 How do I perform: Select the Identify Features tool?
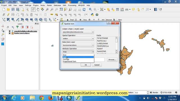click(90, 10)
